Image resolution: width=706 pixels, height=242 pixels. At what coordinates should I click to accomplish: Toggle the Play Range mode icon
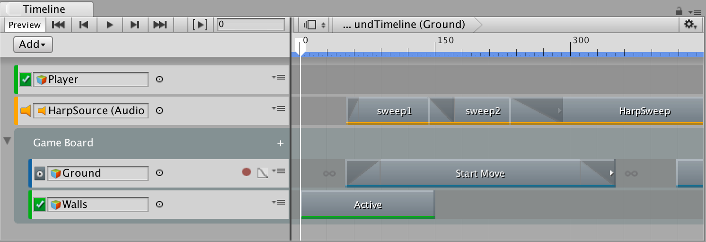(x=200, y=25)
